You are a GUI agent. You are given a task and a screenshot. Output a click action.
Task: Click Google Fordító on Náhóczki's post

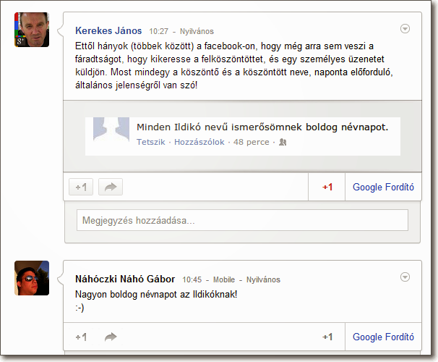383,337
